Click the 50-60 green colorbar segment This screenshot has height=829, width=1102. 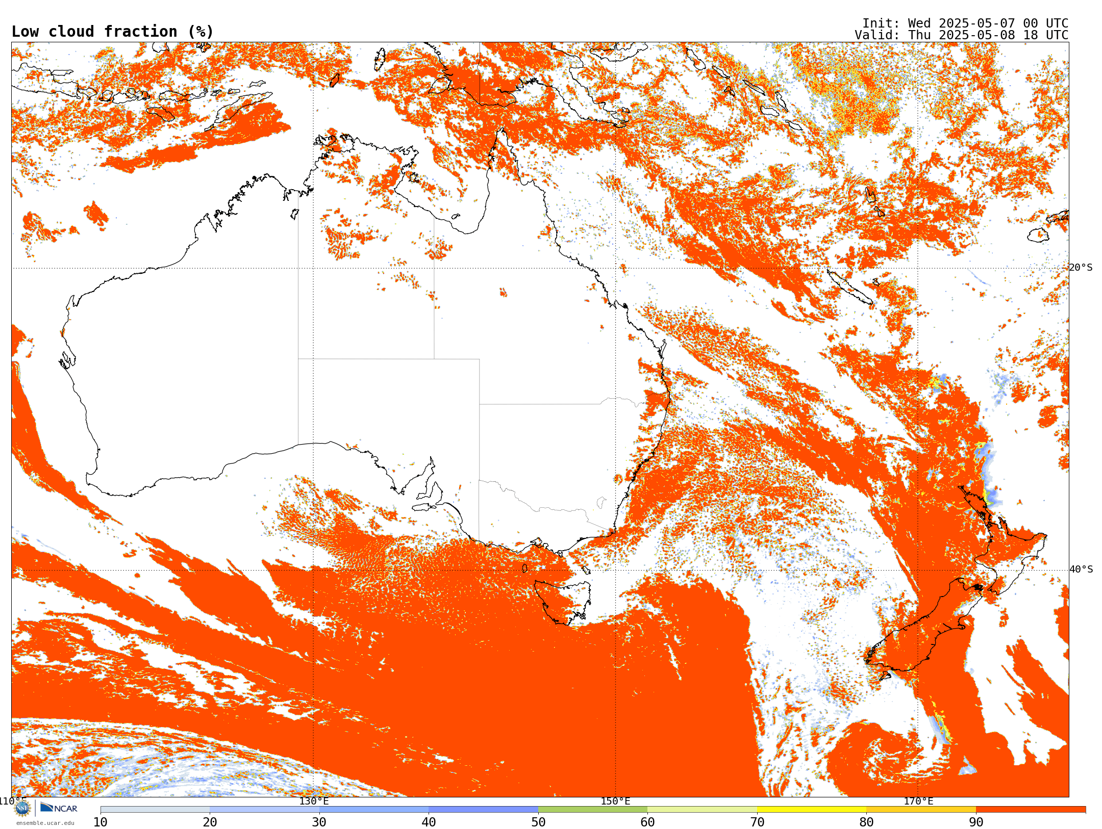coord(593,810)
